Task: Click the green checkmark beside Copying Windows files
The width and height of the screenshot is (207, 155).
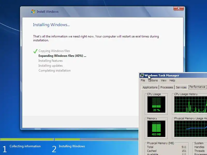Action: 35,51
